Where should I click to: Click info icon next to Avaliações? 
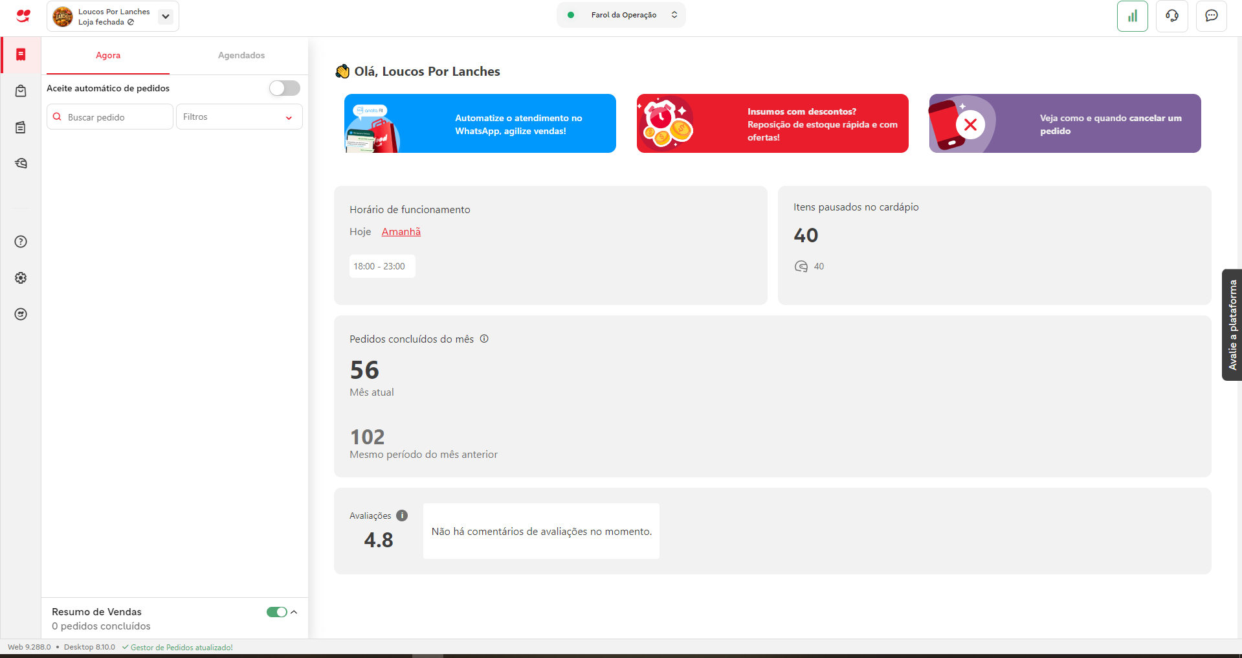pos(402,516)
